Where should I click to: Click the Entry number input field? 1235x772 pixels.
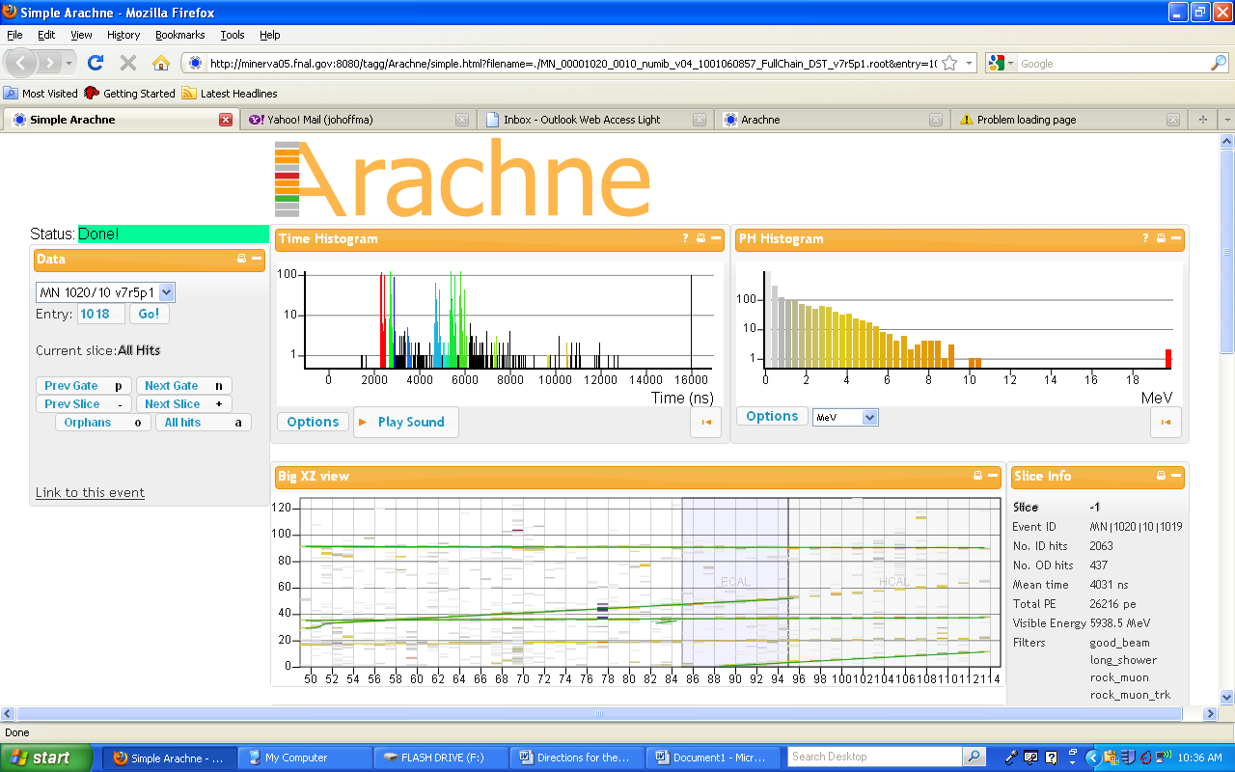(100, 314)
